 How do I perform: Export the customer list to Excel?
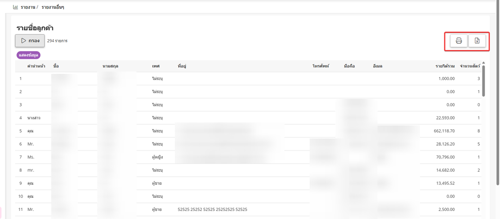[x=477, y=41]
